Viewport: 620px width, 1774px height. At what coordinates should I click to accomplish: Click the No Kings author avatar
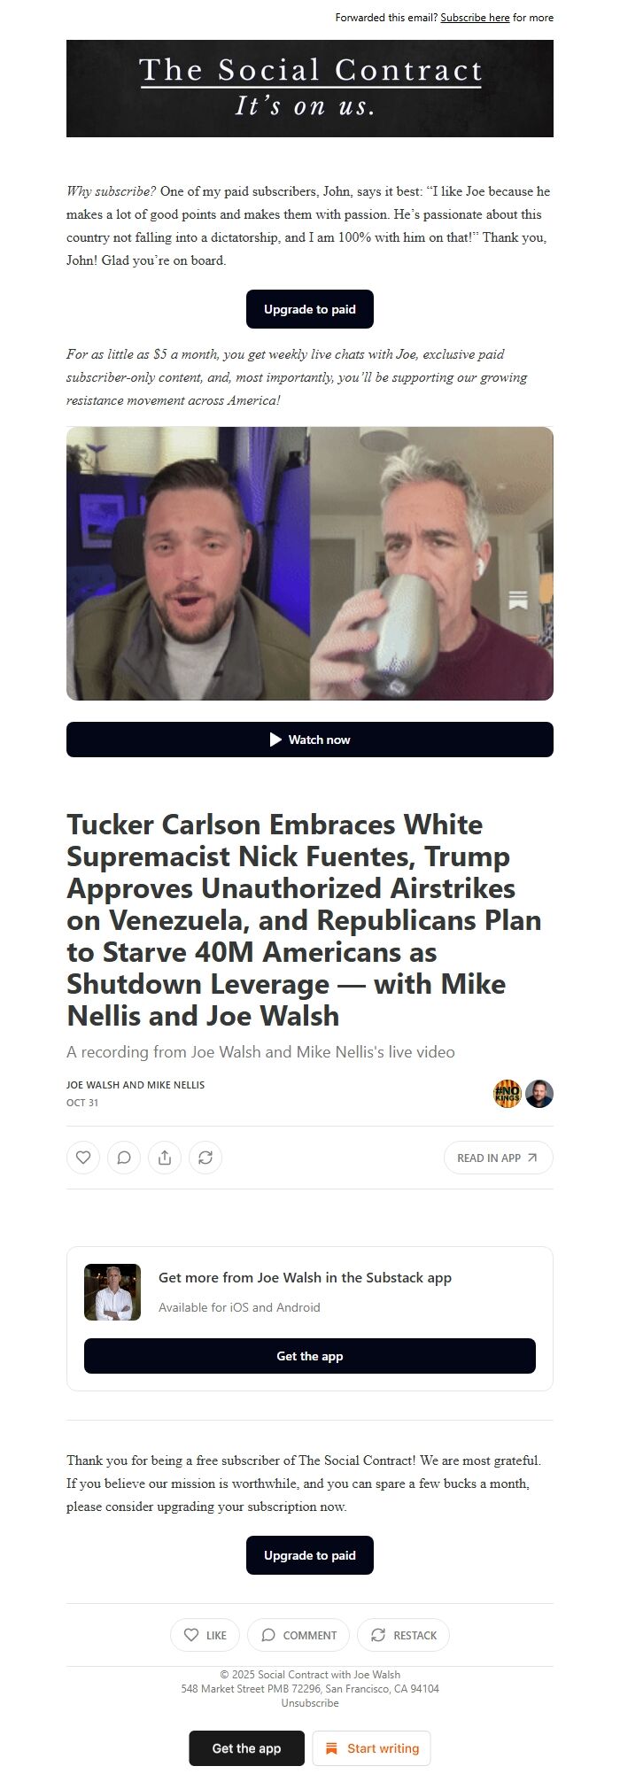[x=508, y=1094]
